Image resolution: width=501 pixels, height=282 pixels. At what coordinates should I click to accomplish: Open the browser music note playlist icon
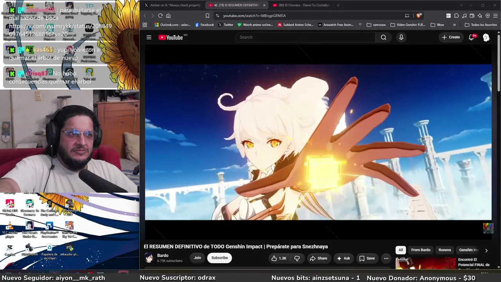point(464,16)
